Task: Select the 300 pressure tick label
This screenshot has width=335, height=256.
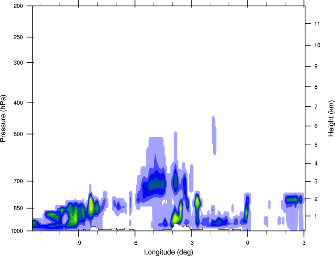Action: pos(18,63)
